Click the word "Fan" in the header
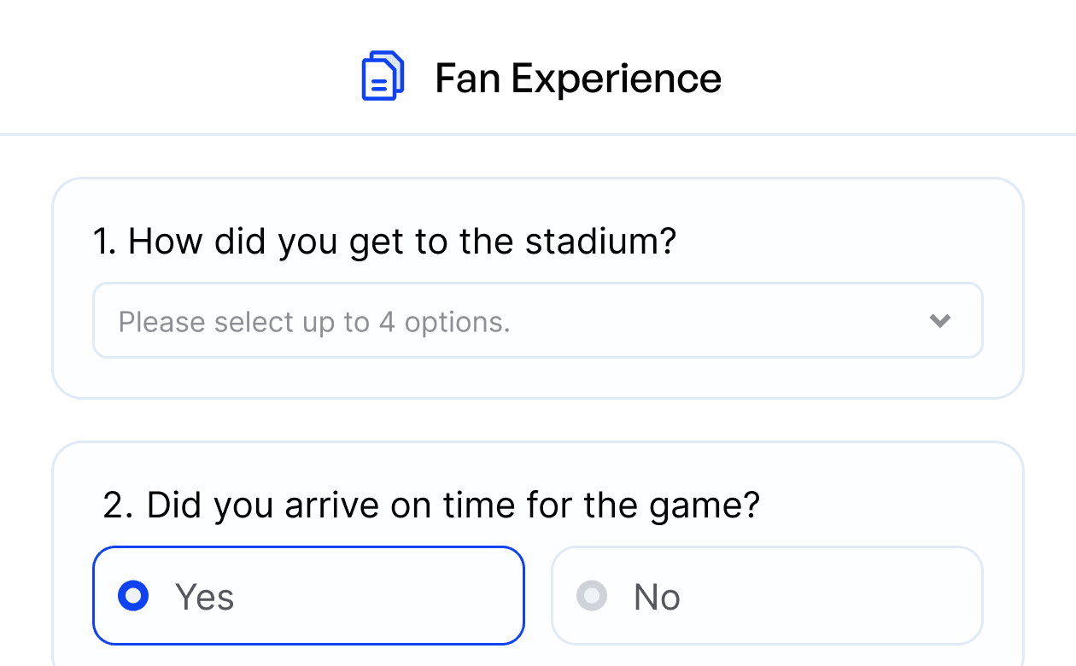1076x666 pixels. [466, 79]
